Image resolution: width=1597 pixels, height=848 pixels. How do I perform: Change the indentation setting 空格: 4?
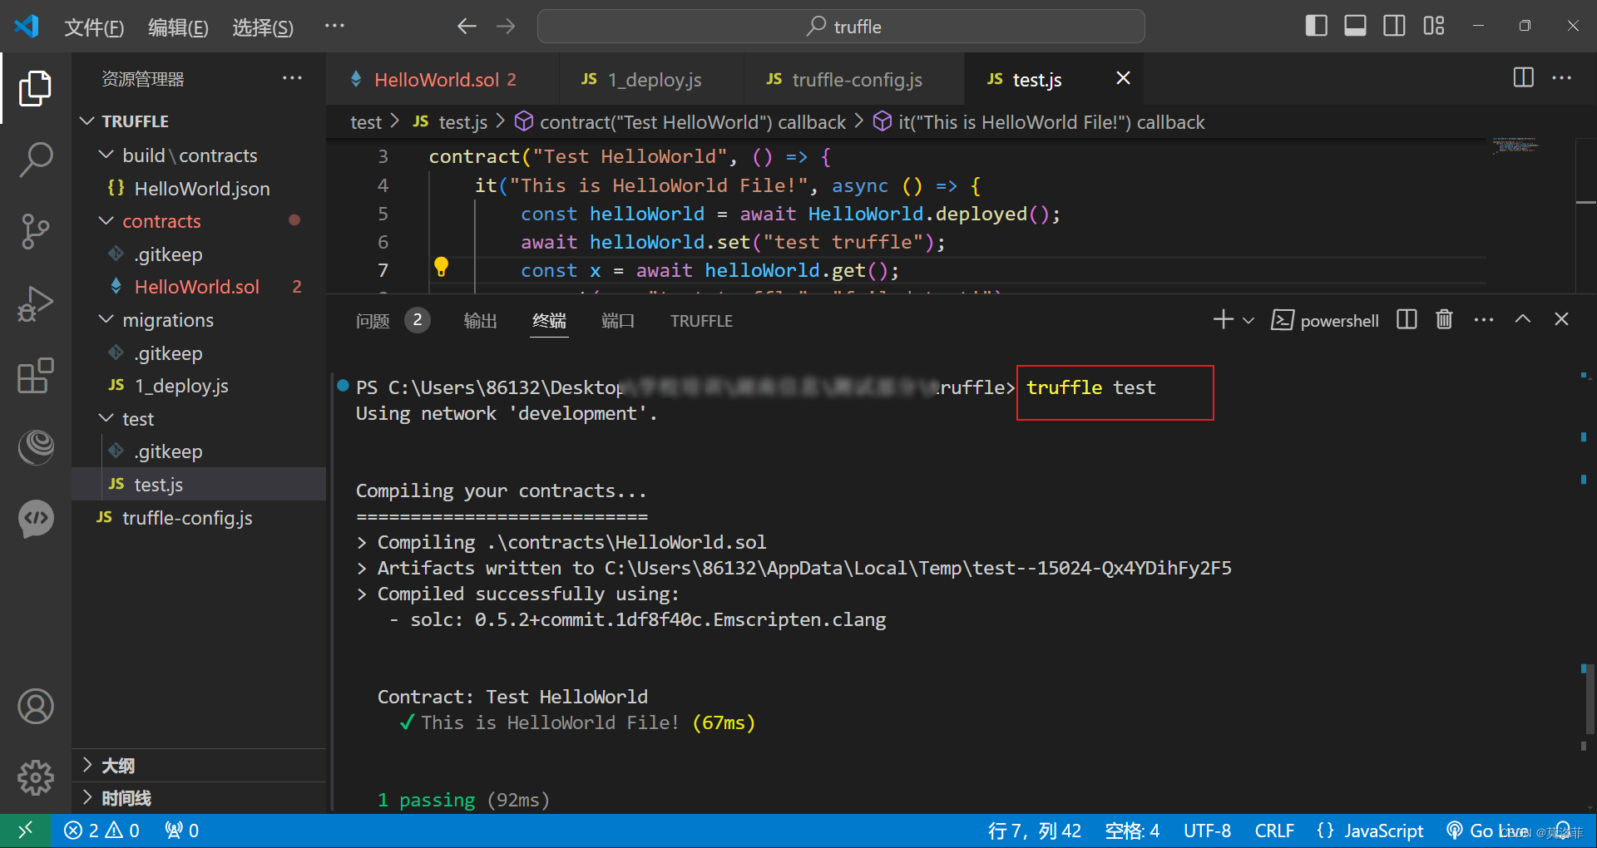(x=1131, y=831)
